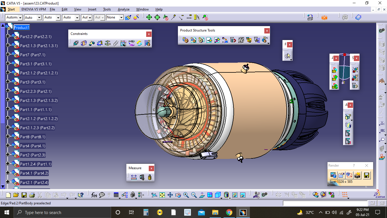Select the Generate Numbering tool
This screenshot has width=387, height=218.
pyautogui.click(x=241, y=40)
